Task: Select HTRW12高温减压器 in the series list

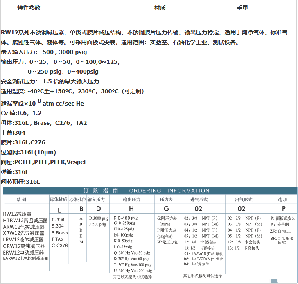Action: pos(25,220)
